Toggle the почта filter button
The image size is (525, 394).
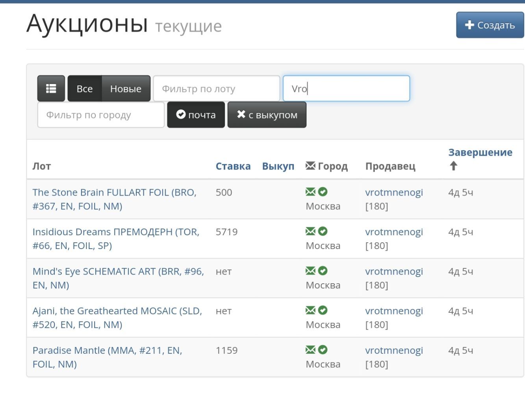point(196,115)
